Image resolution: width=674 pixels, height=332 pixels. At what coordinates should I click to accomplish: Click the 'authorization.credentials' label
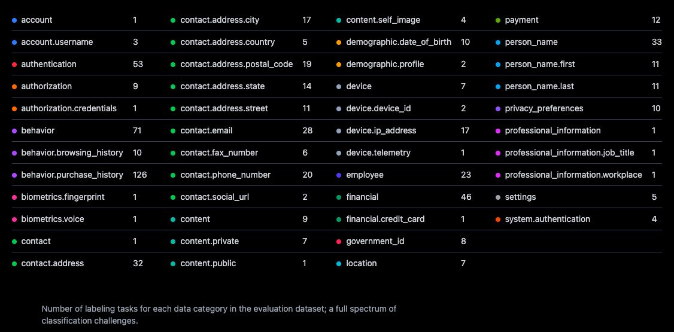point(69,108)
